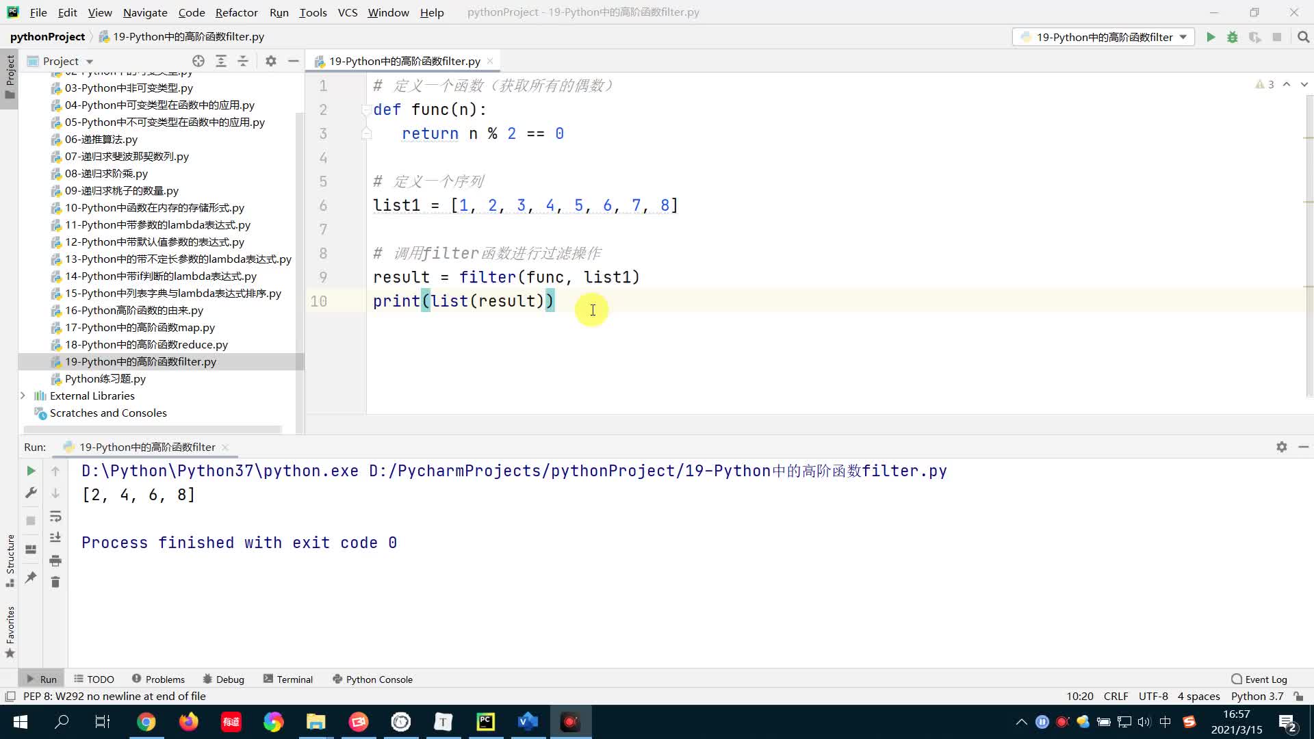
Task: Open the Terminal tool window
Action: [287, 679]
